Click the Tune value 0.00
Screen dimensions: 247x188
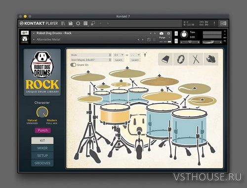tap(192, 37)
